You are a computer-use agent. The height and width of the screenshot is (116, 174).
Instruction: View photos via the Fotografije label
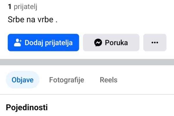67,80
